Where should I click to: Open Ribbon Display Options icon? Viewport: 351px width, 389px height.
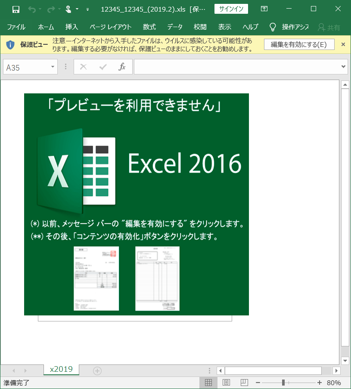pos(264,9)
